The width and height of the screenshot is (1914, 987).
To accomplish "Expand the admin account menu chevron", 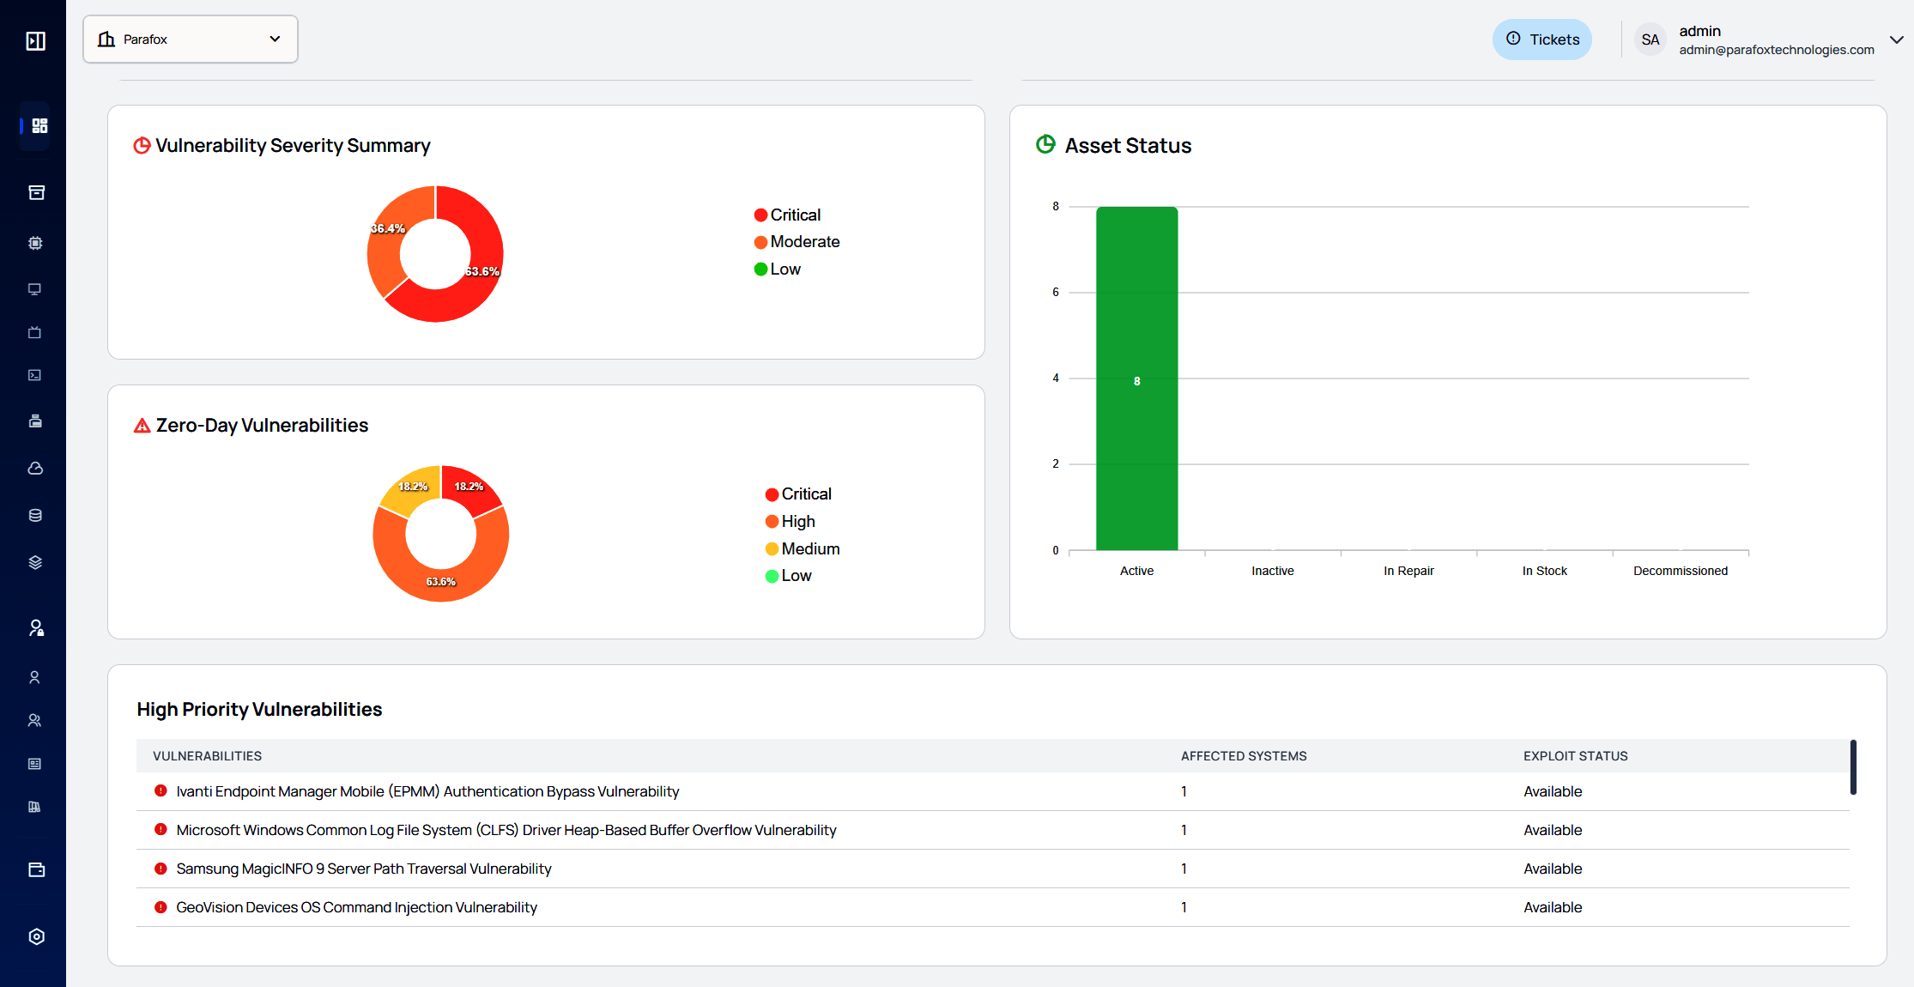I will [x=1896, y=39].
